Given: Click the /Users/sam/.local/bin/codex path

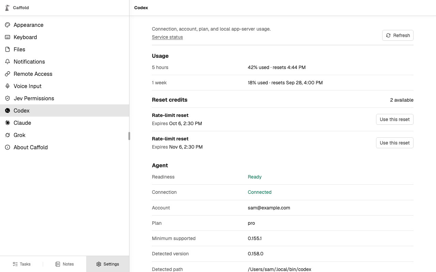Looking at the screenshot, I should click(x=279, y=269).
